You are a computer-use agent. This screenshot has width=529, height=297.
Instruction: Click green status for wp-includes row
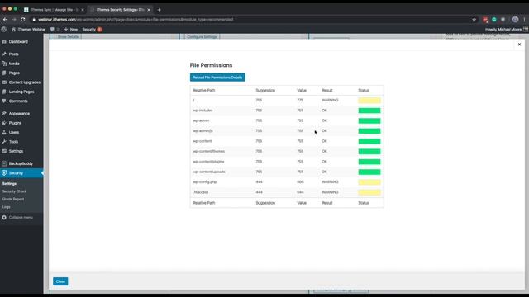tap(369, 111)
